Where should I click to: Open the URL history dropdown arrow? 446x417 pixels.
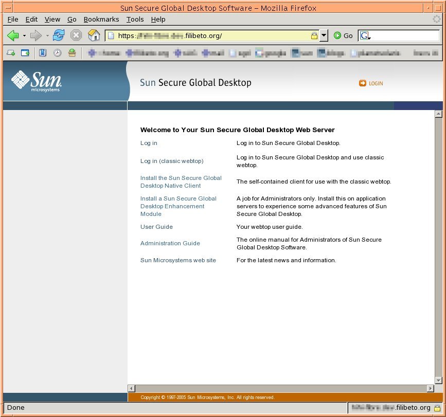point(324,36)
